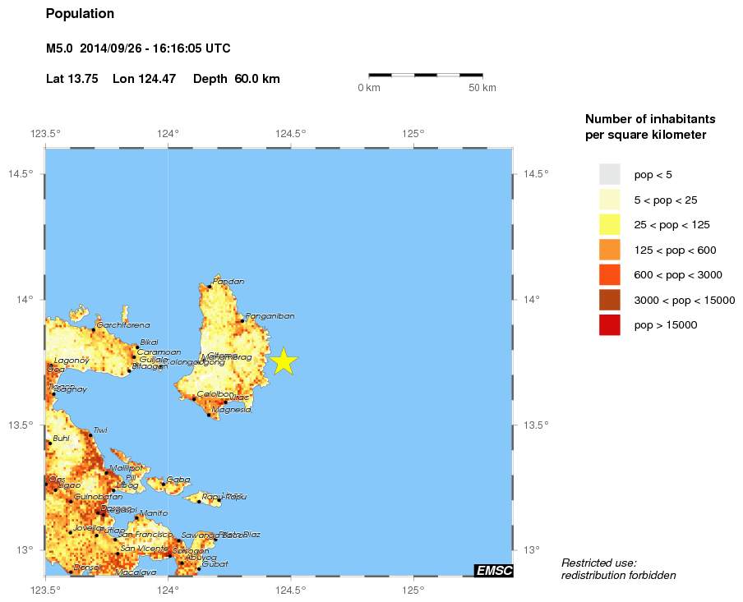Click the 'Caramoan' town label
Image resolution: width=743 pixels, height=602 pixels.
(x=159, y=352)
